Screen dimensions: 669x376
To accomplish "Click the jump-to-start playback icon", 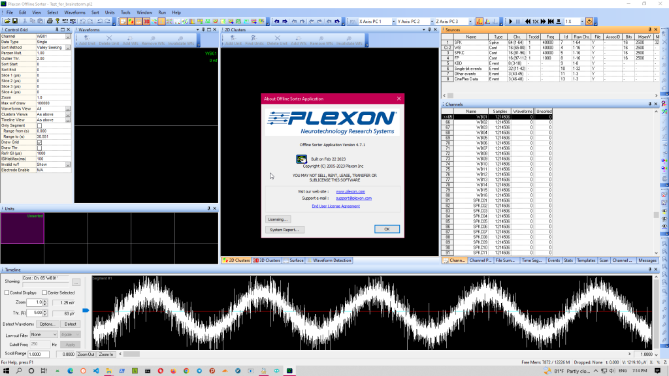I will tap(551, 21).
